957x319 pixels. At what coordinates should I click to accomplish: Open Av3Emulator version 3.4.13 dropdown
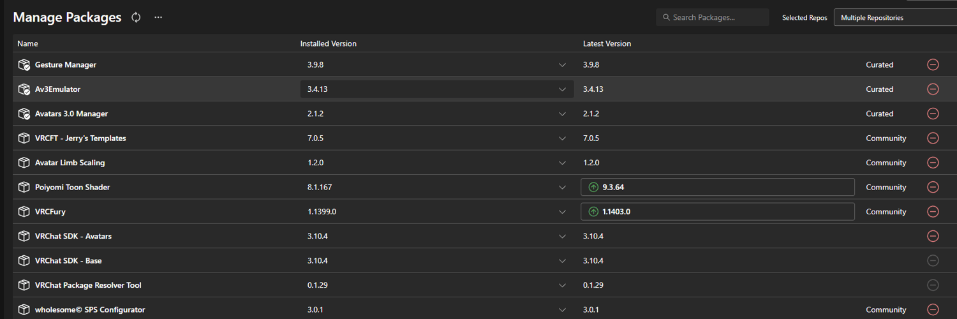point(437,89)
